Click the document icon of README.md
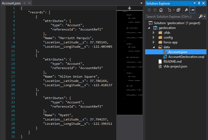The image size is (208, 140). tap(160, 62)
